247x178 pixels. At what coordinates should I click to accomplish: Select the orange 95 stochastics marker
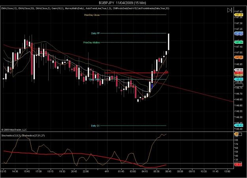tap(237, 134)
